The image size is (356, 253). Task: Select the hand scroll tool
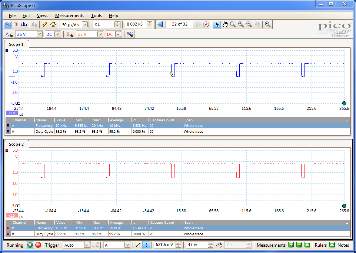coord(225,24)
